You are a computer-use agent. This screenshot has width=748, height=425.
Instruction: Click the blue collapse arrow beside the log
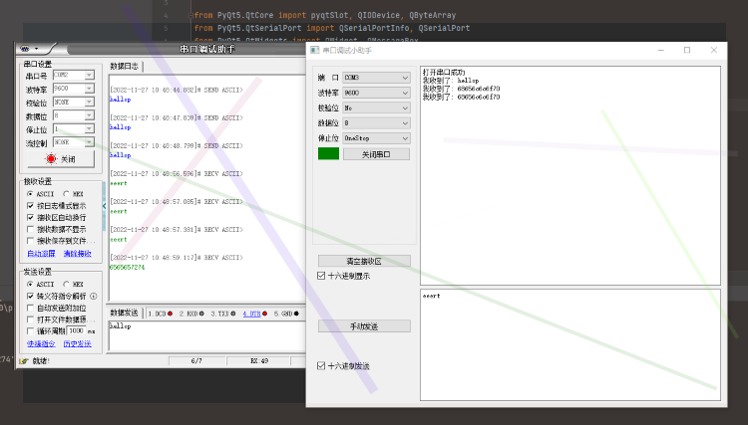(x=104, y=206)
